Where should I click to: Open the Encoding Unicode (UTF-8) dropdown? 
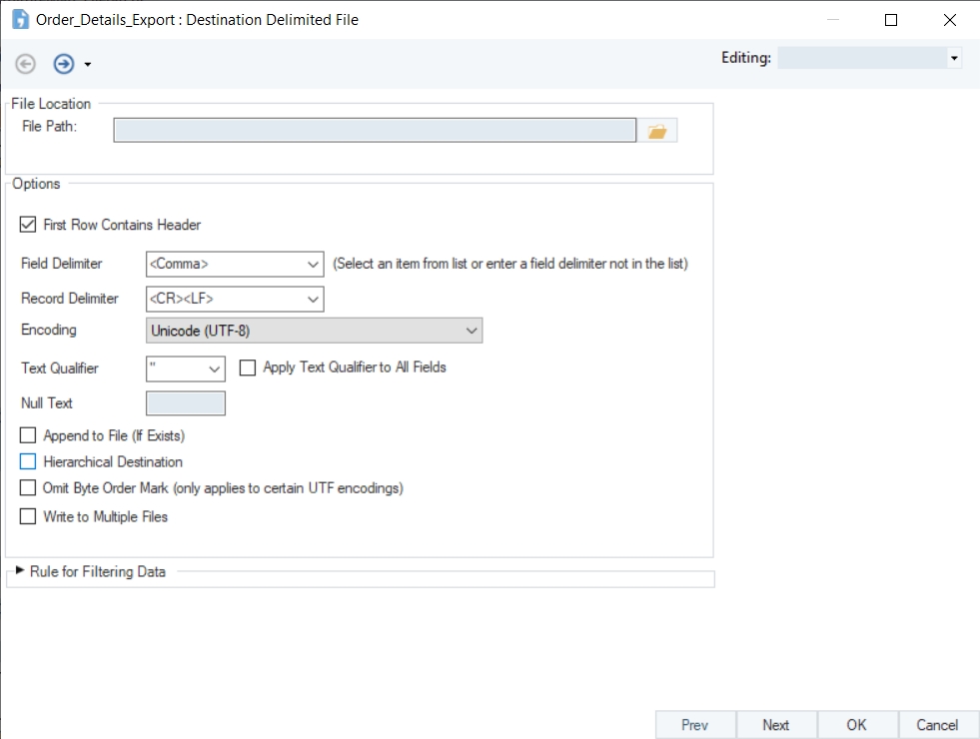[x=472, y=331]
